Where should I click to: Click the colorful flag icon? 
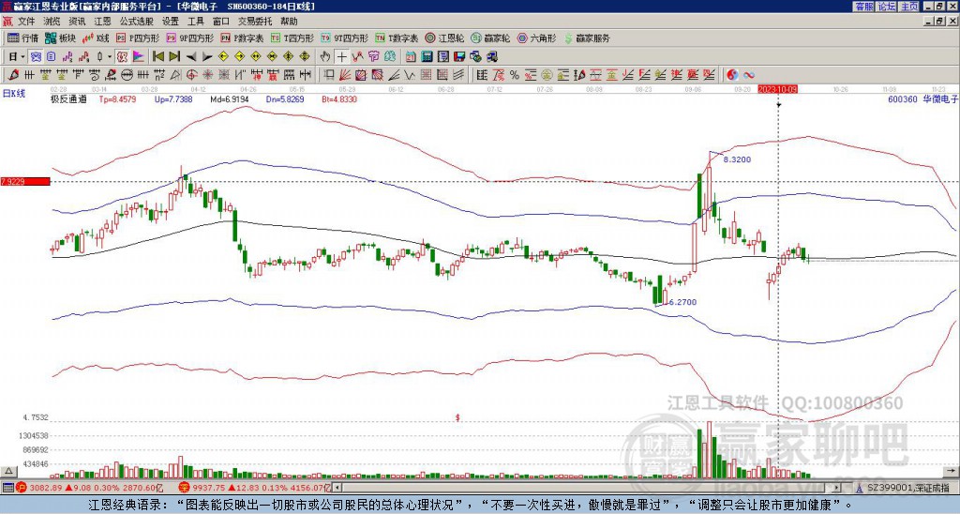pyautogui.click(x=139, y=57)
